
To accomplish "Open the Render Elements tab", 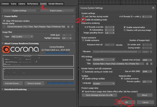I will [x=56, y=4].
